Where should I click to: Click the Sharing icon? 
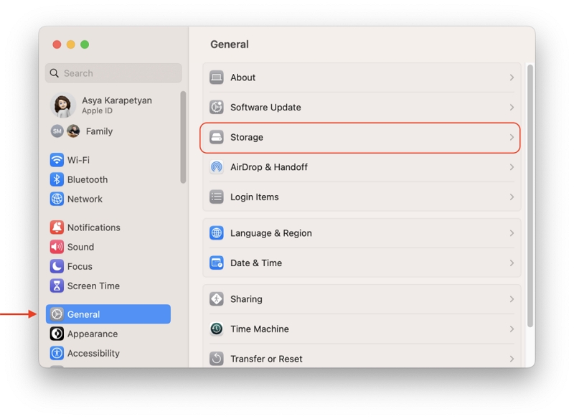pyautogui.click(x=217, y=299)
